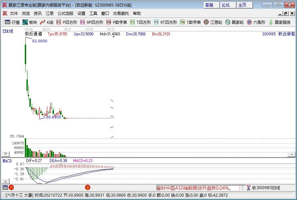Click the right arrow button beside volume panel

coord(291,154)
